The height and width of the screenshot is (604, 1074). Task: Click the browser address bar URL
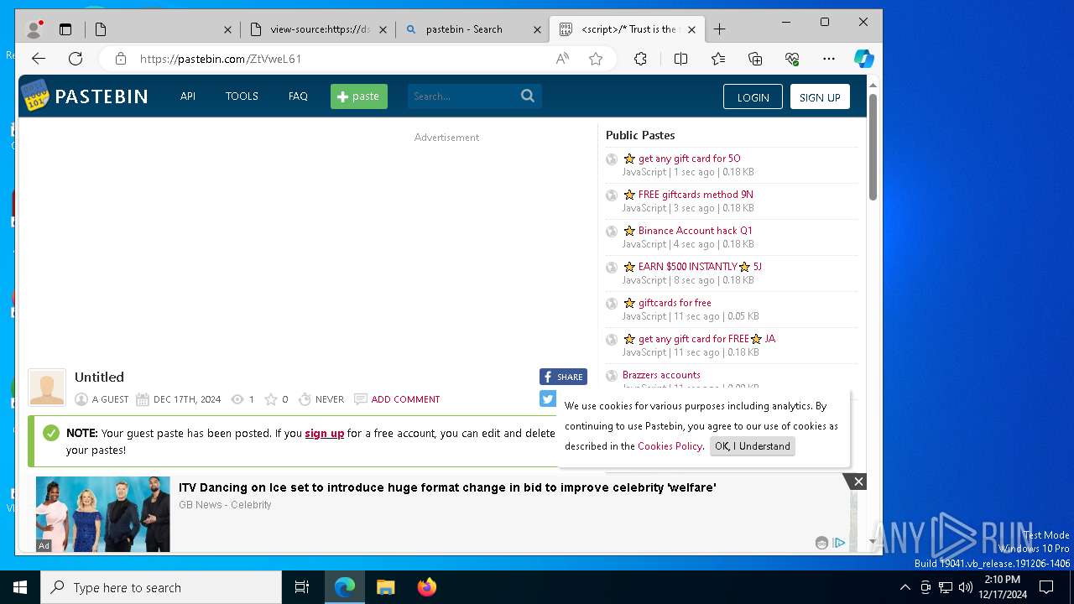[221, 59]
